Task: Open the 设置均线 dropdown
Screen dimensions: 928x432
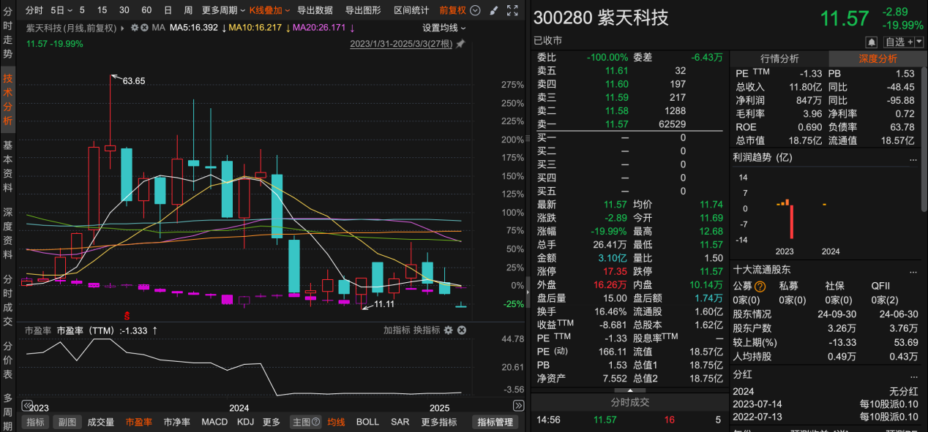Action: [444, 28]
